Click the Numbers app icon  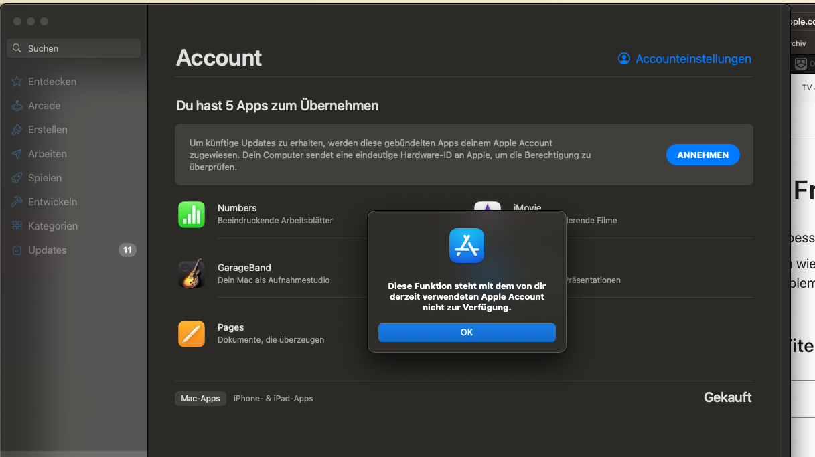(192, 215)
